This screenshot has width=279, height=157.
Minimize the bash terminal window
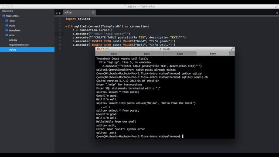click(103, 49)
